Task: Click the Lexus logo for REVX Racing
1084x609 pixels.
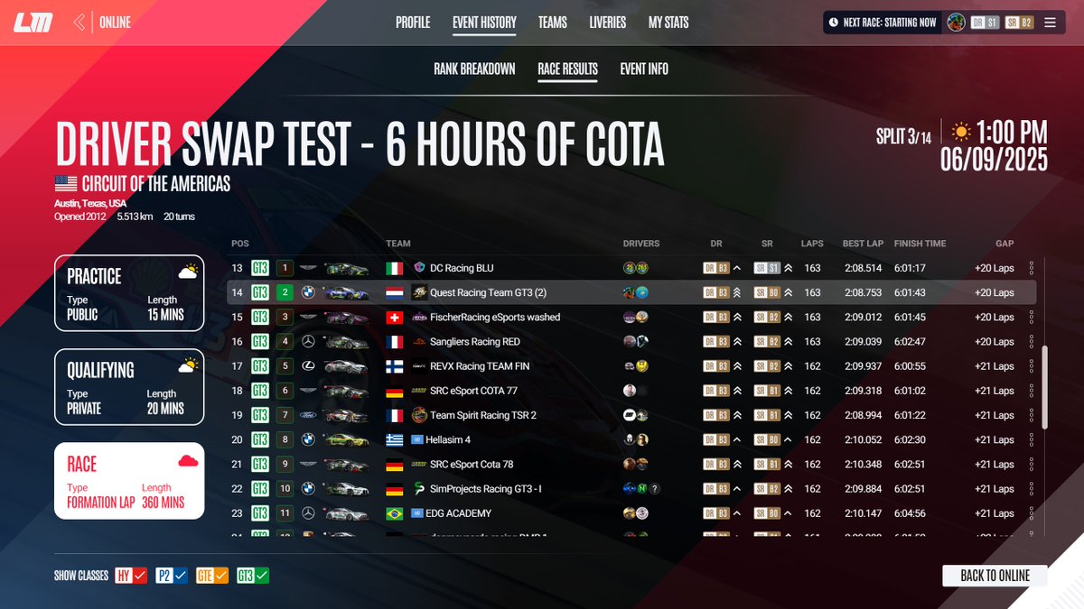Action: [x=308, y=366]
